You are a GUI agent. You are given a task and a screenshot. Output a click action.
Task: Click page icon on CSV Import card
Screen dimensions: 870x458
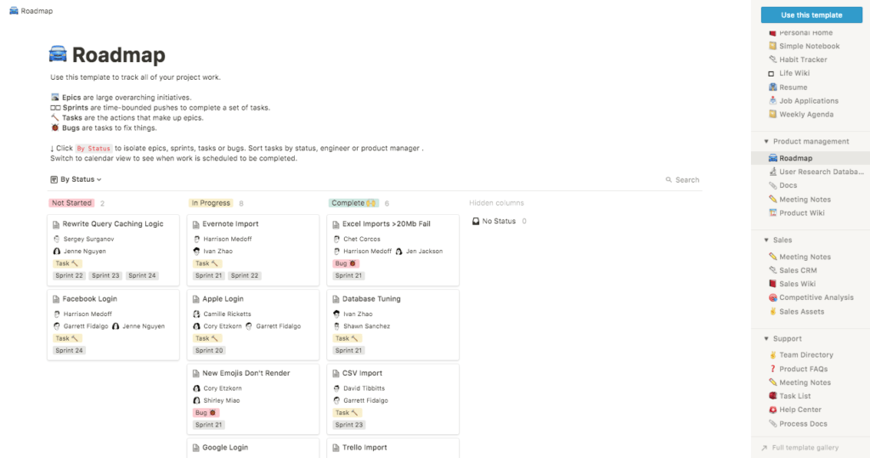[x=336, y=374]
